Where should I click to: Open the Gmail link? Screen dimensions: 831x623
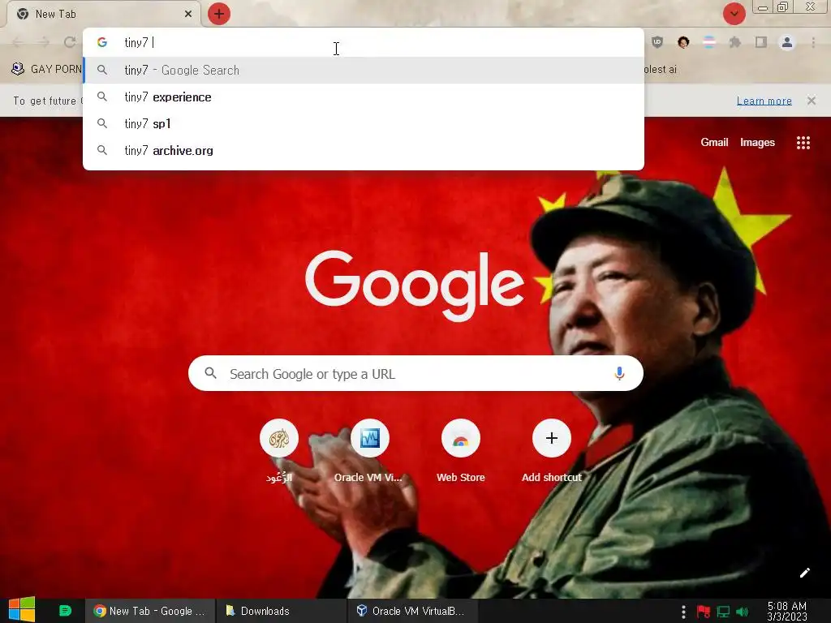(x=714, y=142)
